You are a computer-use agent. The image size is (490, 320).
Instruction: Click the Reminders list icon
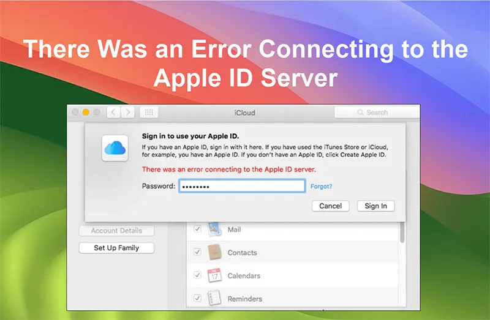click(215, 299)
